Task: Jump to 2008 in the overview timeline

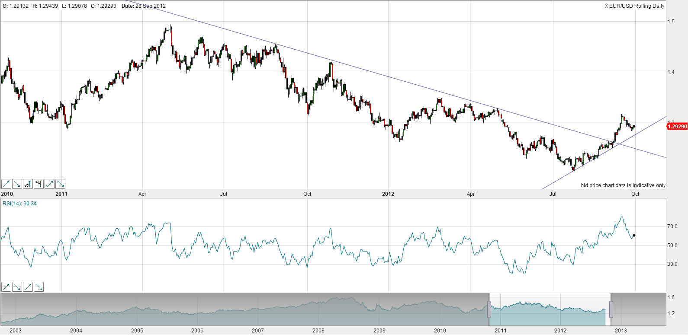Action: click(318, 331)
